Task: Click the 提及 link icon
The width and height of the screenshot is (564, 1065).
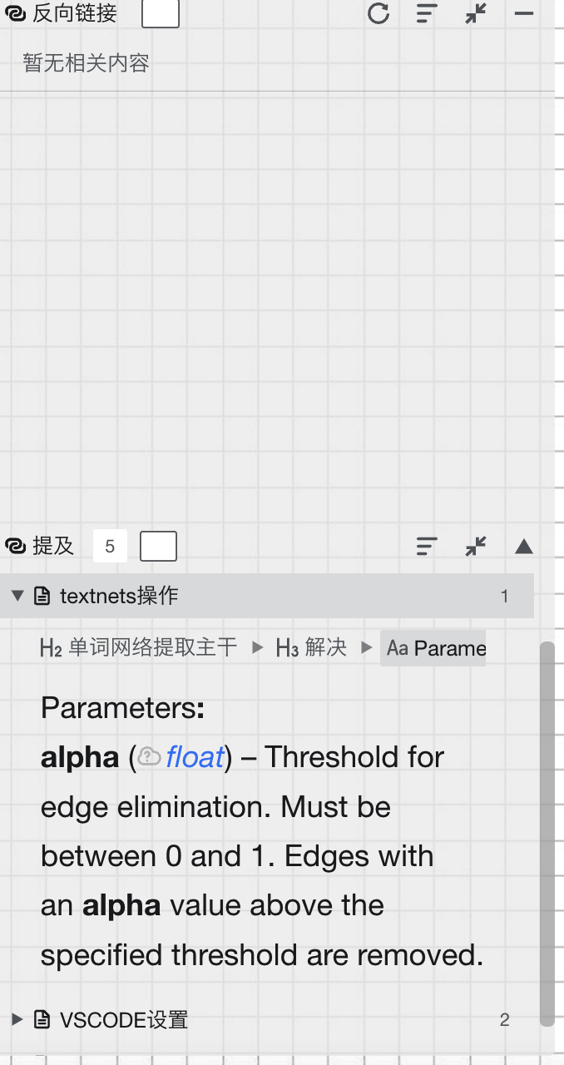Action: click(15, 546)
